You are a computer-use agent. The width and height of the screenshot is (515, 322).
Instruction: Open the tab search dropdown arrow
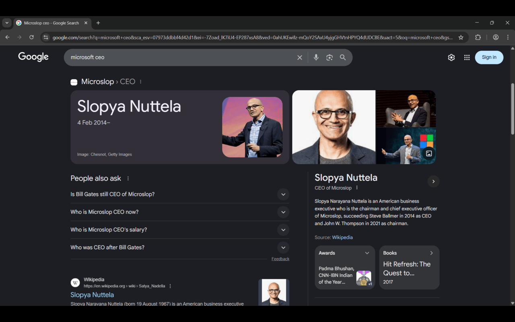click(7, 23)
